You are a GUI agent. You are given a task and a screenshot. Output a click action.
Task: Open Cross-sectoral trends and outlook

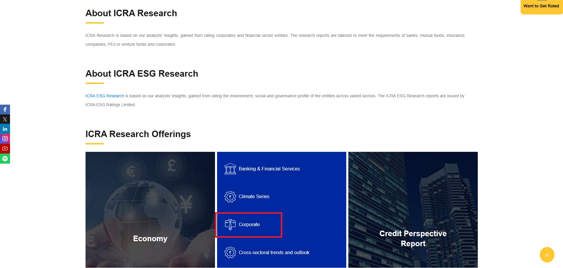point(274,253)
